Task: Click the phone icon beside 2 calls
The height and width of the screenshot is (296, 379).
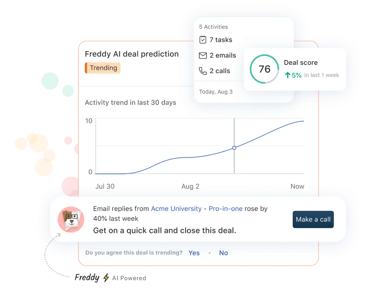Action: coord(203,71)
